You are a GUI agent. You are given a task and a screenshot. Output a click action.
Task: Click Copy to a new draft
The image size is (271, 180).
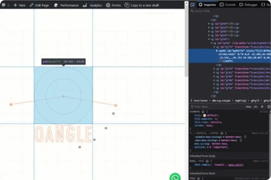[x=142, y=5]
